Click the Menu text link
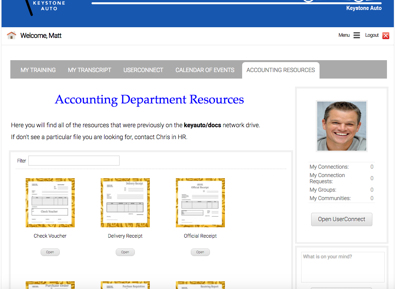 (344, 35)
